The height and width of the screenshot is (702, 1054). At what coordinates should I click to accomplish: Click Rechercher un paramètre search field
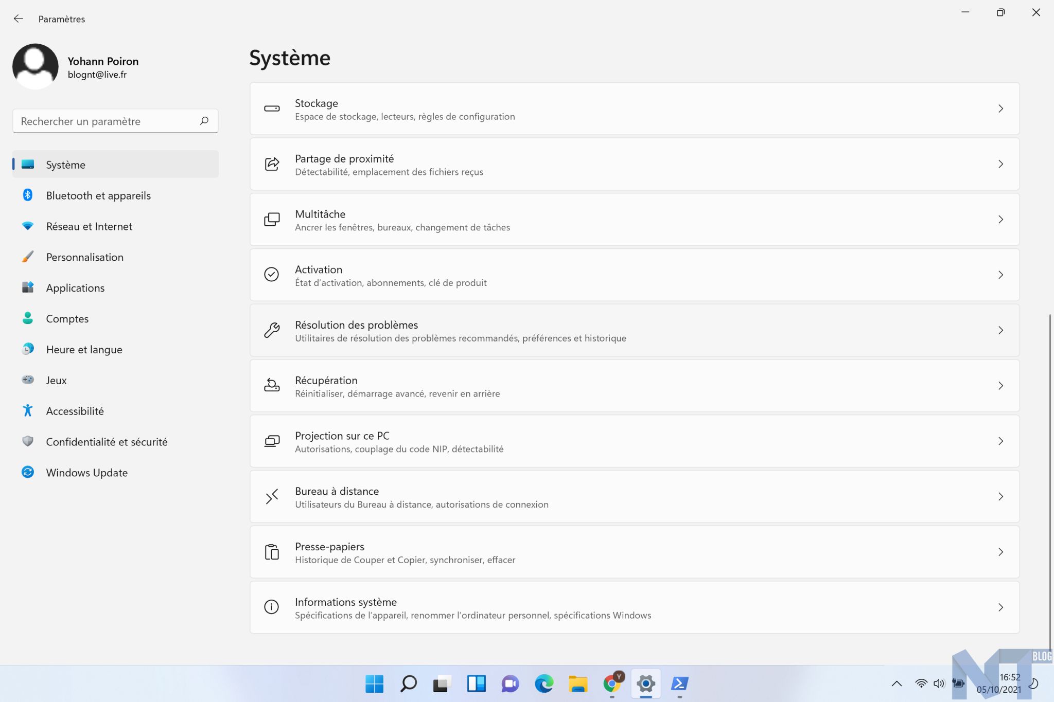point(106,121)
